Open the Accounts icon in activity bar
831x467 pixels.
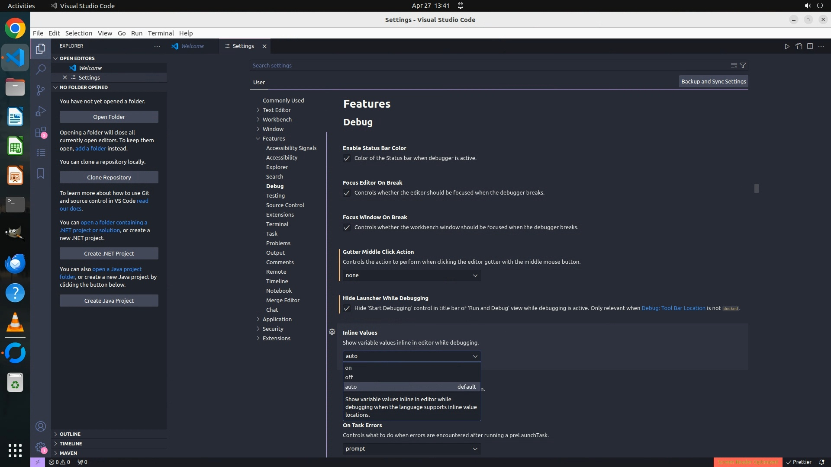point(41,426)
